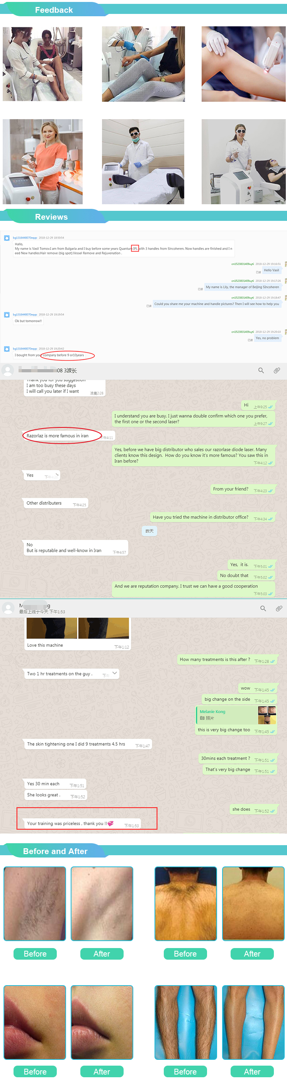This screenshot has height=1090, width=287.
Task: Click username link bg1316448070eqqc at top
Action: 25,238
